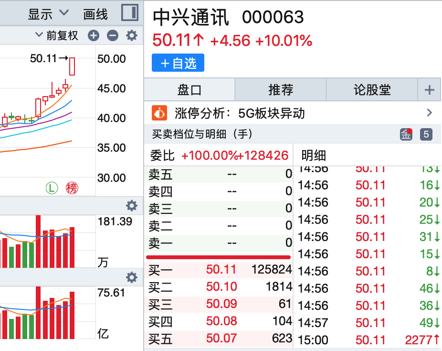
Task: Select the 买一 bid row at 50.11
Action: click(x=220, y=270)
